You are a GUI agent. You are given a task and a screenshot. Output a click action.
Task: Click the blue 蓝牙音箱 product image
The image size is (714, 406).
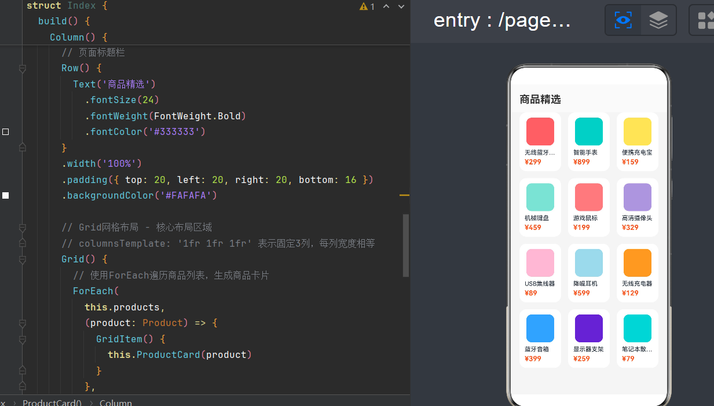coord(540,328)
